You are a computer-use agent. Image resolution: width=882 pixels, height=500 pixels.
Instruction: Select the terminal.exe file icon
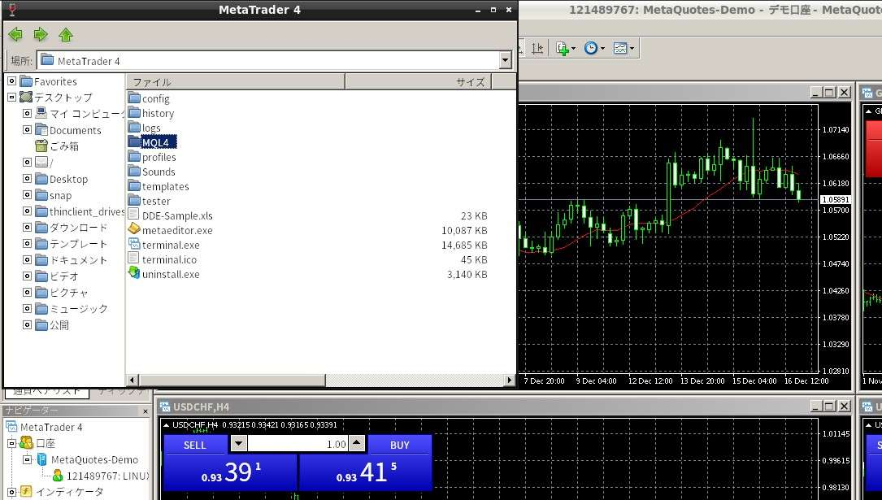pos(134,244)
